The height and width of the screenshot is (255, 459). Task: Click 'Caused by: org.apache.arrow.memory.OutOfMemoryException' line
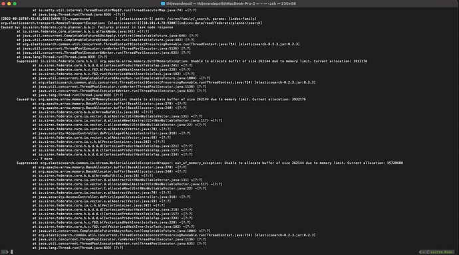tap(161, 100)
